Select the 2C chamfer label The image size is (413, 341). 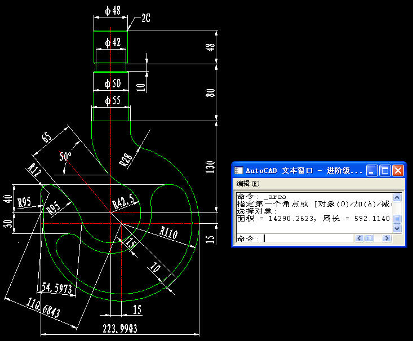(x=146, y=18)
